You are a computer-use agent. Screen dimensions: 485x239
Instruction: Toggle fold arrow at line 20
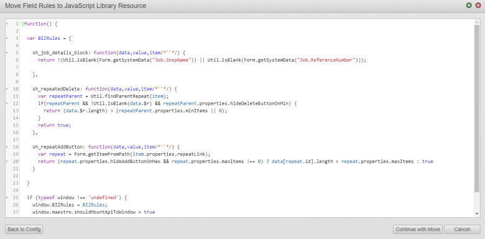click(x=7, y=161)
